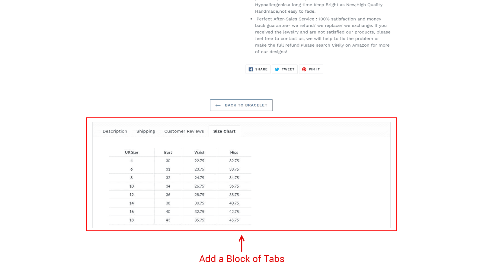Click the hips value 45.75 in the chart
The width and height of the screenshot is (483, 271).
(x=234, y=220)
